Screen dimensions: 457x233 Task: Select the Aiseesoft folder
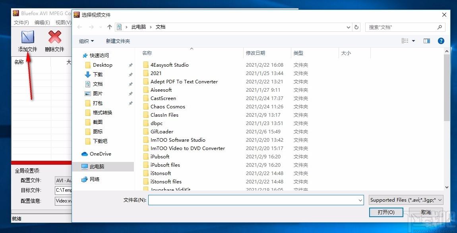coord(161,90)
